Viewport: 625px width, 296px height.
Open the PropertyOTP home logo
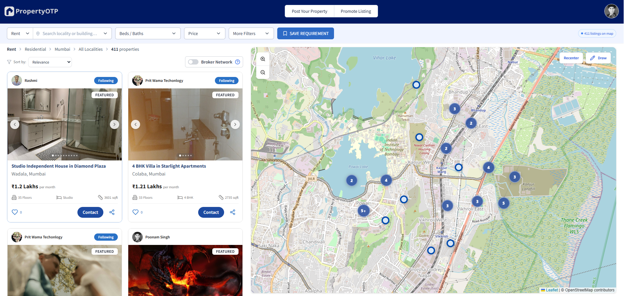[x=31, y=11]
